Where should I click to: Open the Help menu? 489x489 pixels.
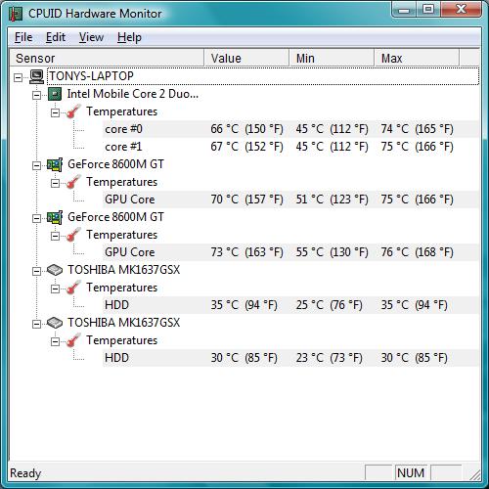pyautogui.click(x=129, y=37)
